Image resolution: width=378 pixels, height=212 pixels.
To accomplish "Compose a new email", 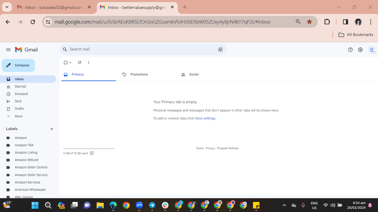I will pos(18,65).
